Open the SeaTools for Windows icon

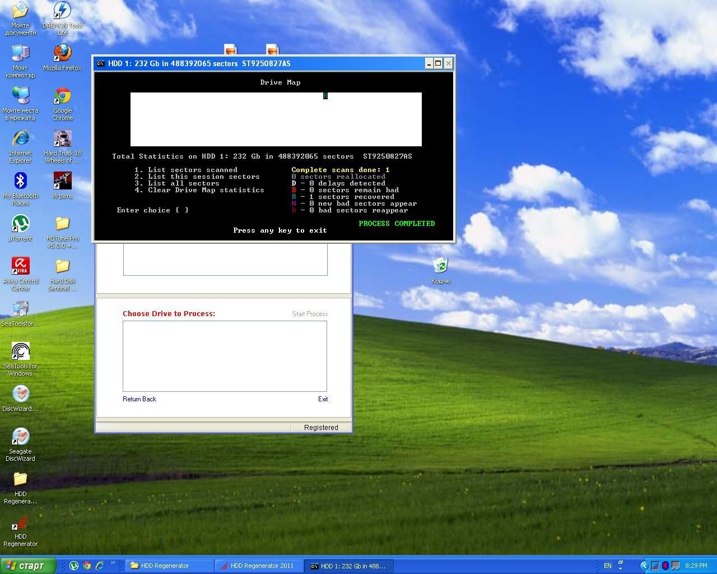(20, 352)
